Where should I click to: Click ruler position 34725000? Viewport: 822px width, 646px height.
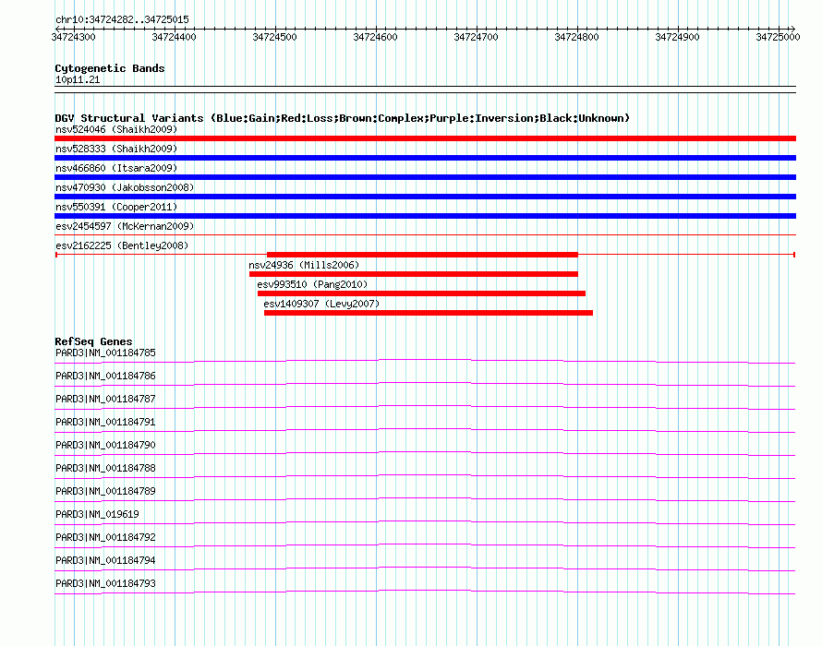(778, 37)
